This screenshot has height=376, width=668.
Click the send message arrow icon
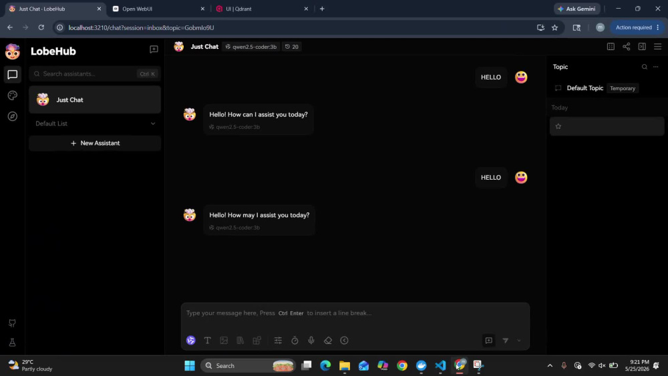click(505, 340)
